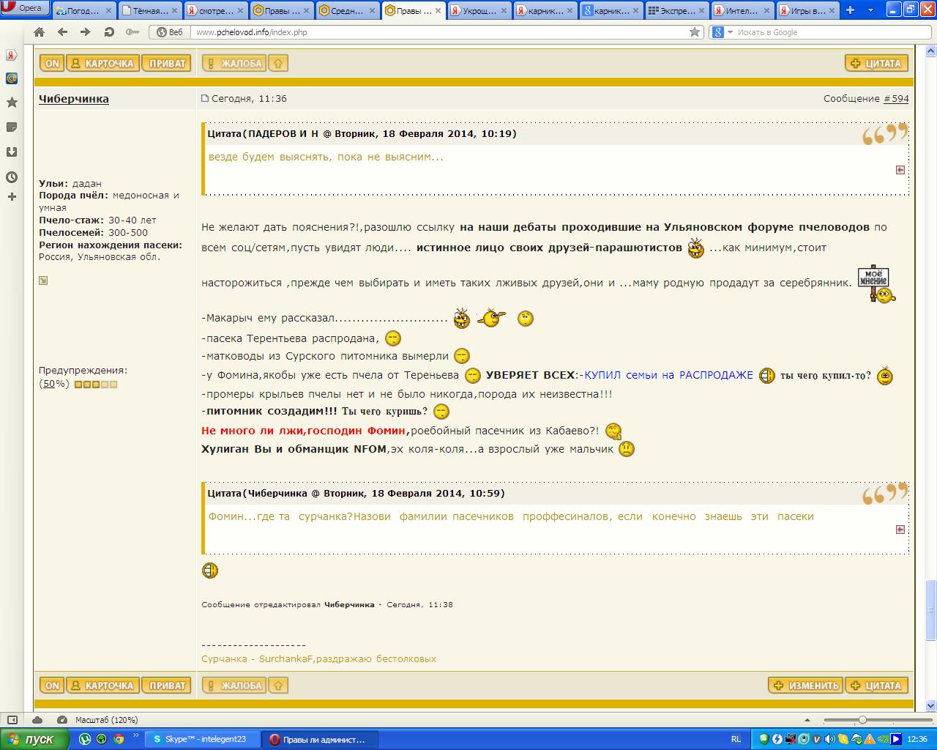The width and height of the screenshot is (937, 750).
Task: Switch to the Средн... tab
Action: coord(348,10)
